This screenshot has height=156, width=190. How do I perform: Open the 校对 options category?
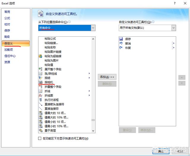coord(7,24)
